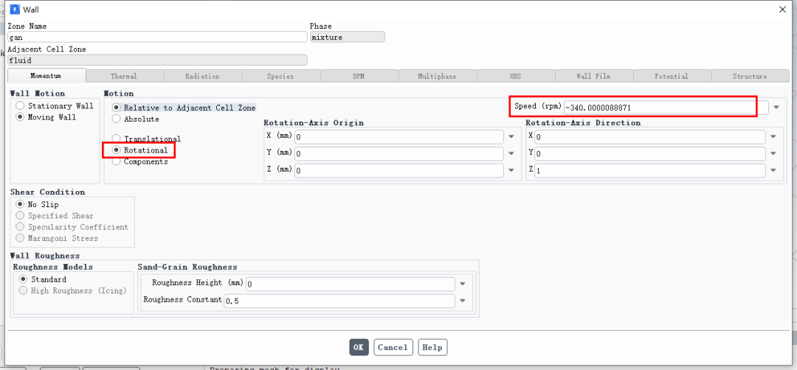The height and width of the screenshot is (370, 797).
Task: Click the Roughness Constant field showing 0.5
Action: click(x=339, y=301)
